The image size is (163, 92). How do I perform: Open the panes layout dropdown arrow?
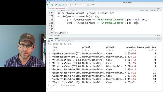(90, 5)
